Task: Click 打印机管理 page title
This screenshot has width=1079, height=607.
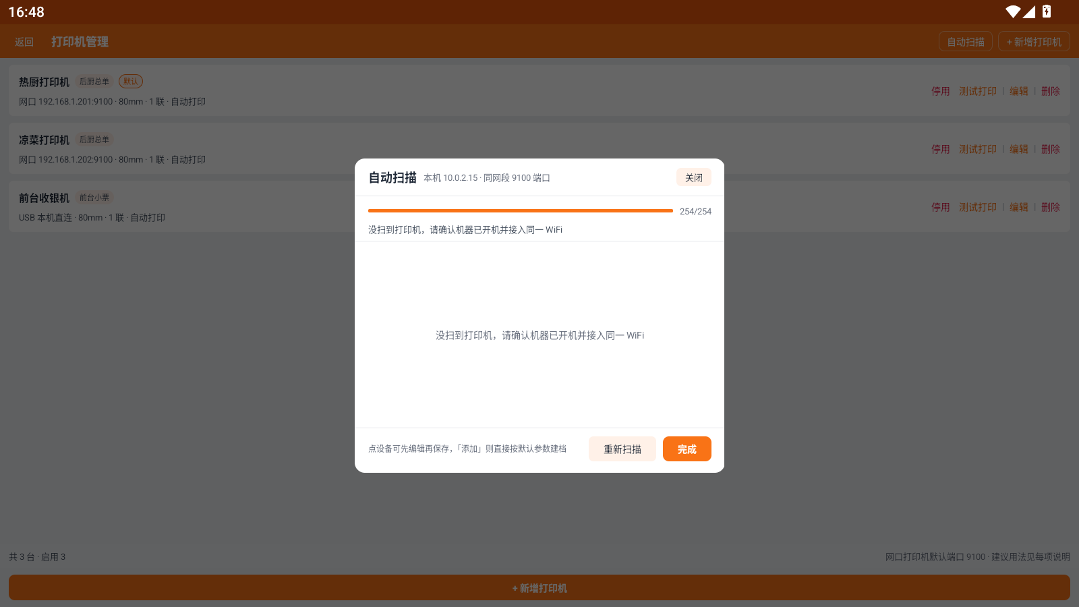Action: click(x=80, y=42)
